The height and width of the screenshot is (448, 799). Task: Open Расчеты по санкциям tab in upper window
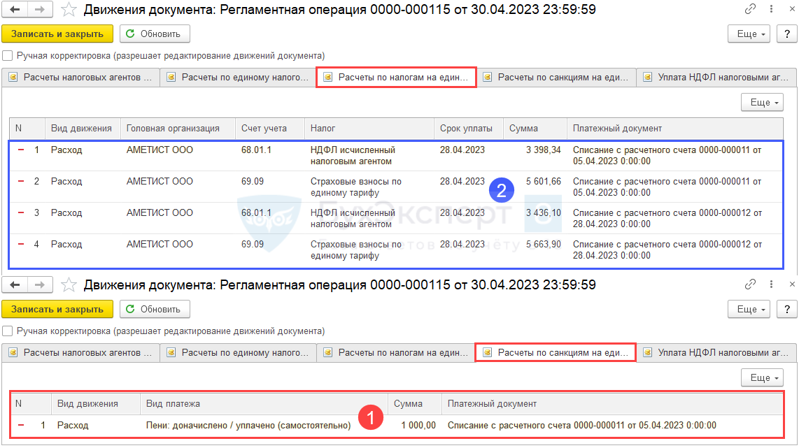(x=556, y=78)
